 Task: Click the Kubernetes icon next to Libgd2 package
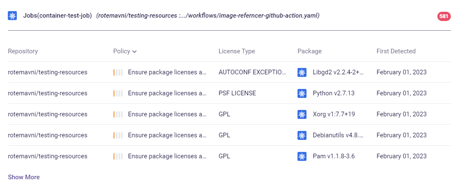(302, 72)
